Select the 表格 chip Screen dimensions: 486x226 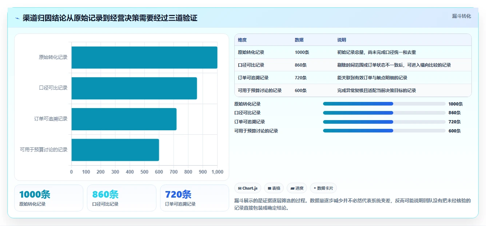[274, 188]
